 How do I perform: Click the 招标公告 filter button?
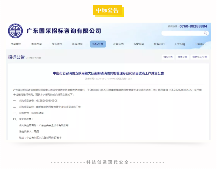(x=168, y=57)
